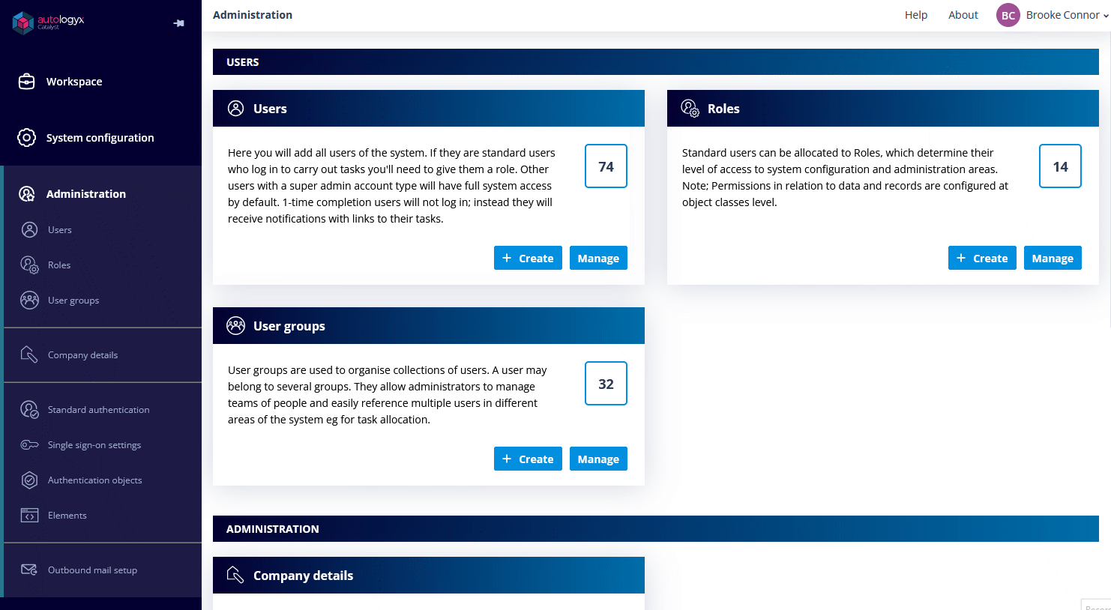The image size is (1111, 610).
Task: Open Outbound mail setup
Action: [x=92, y=570]
